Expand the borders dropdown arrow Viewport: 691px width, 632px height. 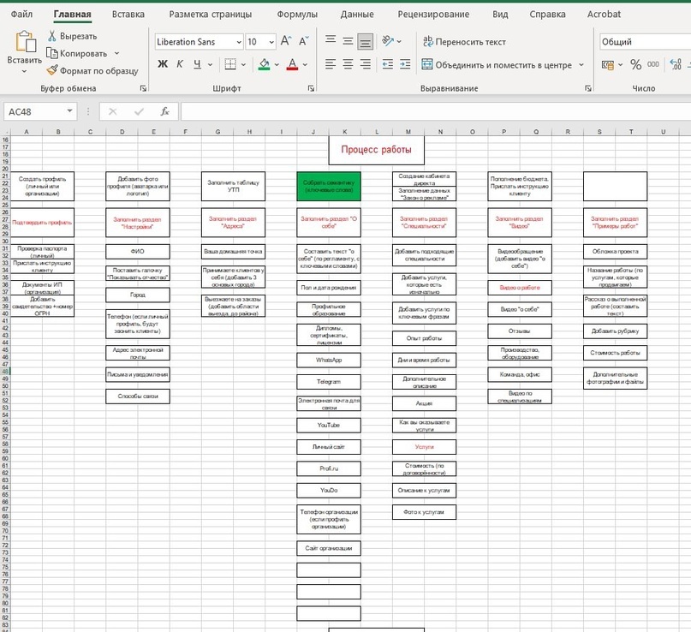pyautogui.click(x=243, y=65)
